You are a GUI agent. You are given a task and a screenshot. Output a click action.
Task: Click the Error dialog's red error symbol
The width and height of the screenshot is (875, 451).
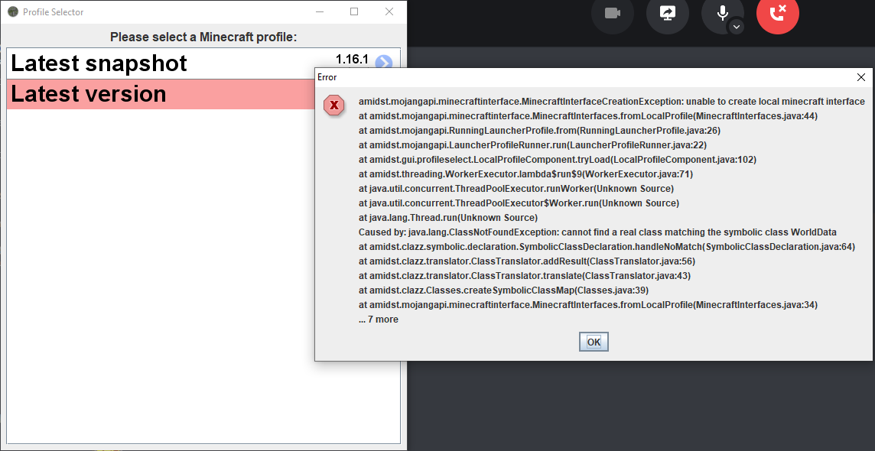334,105
